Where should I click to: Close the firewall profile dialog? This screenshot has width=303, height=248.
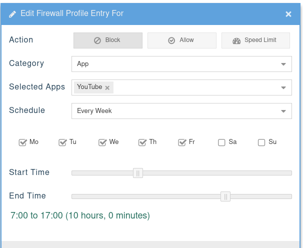point(288,14)
